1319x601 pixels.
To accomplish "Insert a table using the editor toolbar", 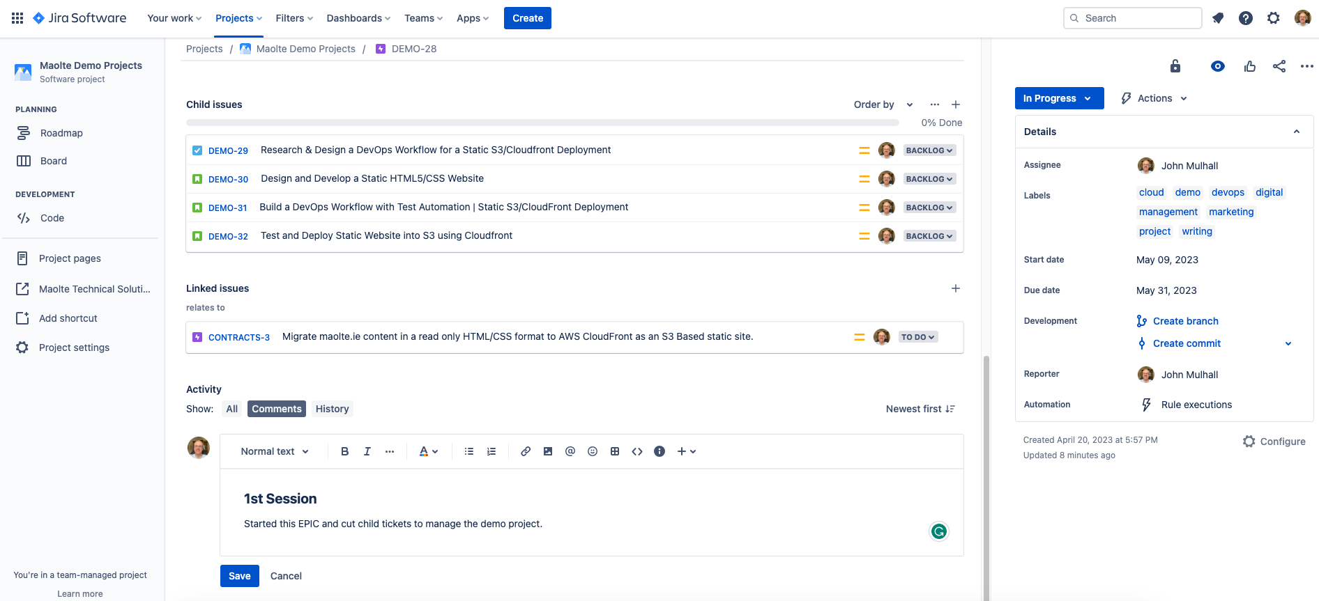I will point(615,451).
